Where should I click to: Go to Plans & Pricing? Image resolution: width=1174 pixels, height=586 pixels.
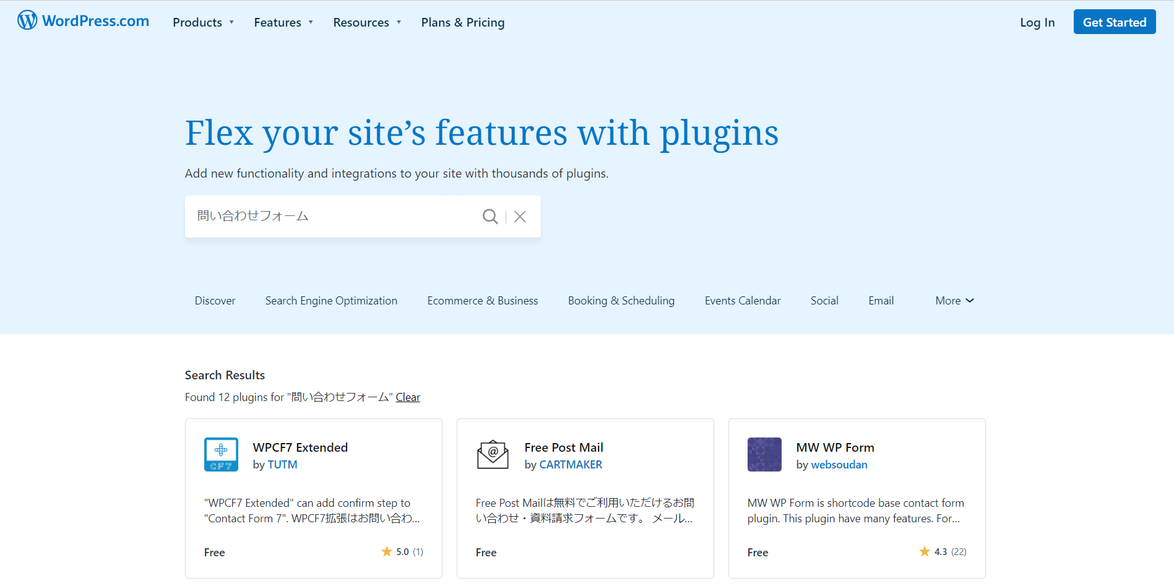click(x=463, y=23)
